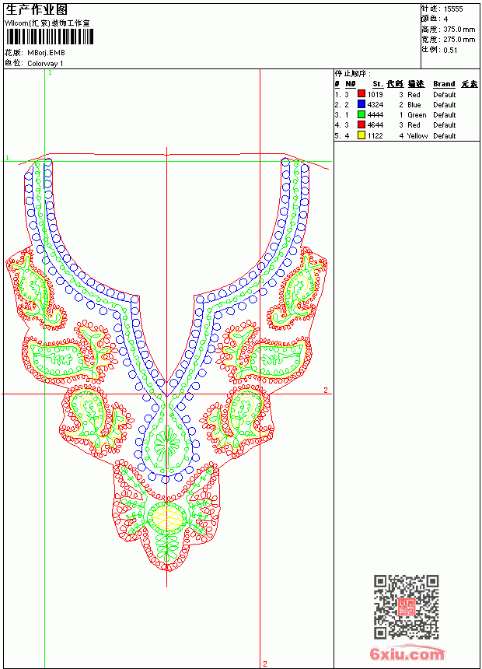Click the Colorway 1 label
Image resolution: width=482 pixels, height=669 pixels.
[45, 64]
